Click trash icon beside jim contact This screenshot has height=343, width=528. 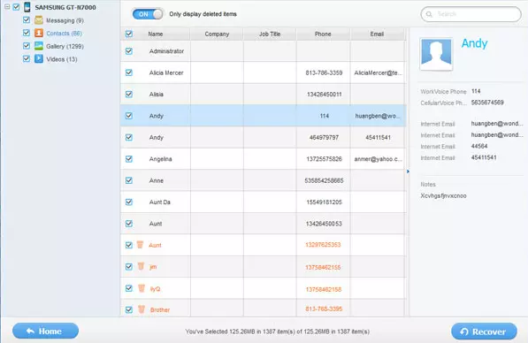[x=142, y=266]
